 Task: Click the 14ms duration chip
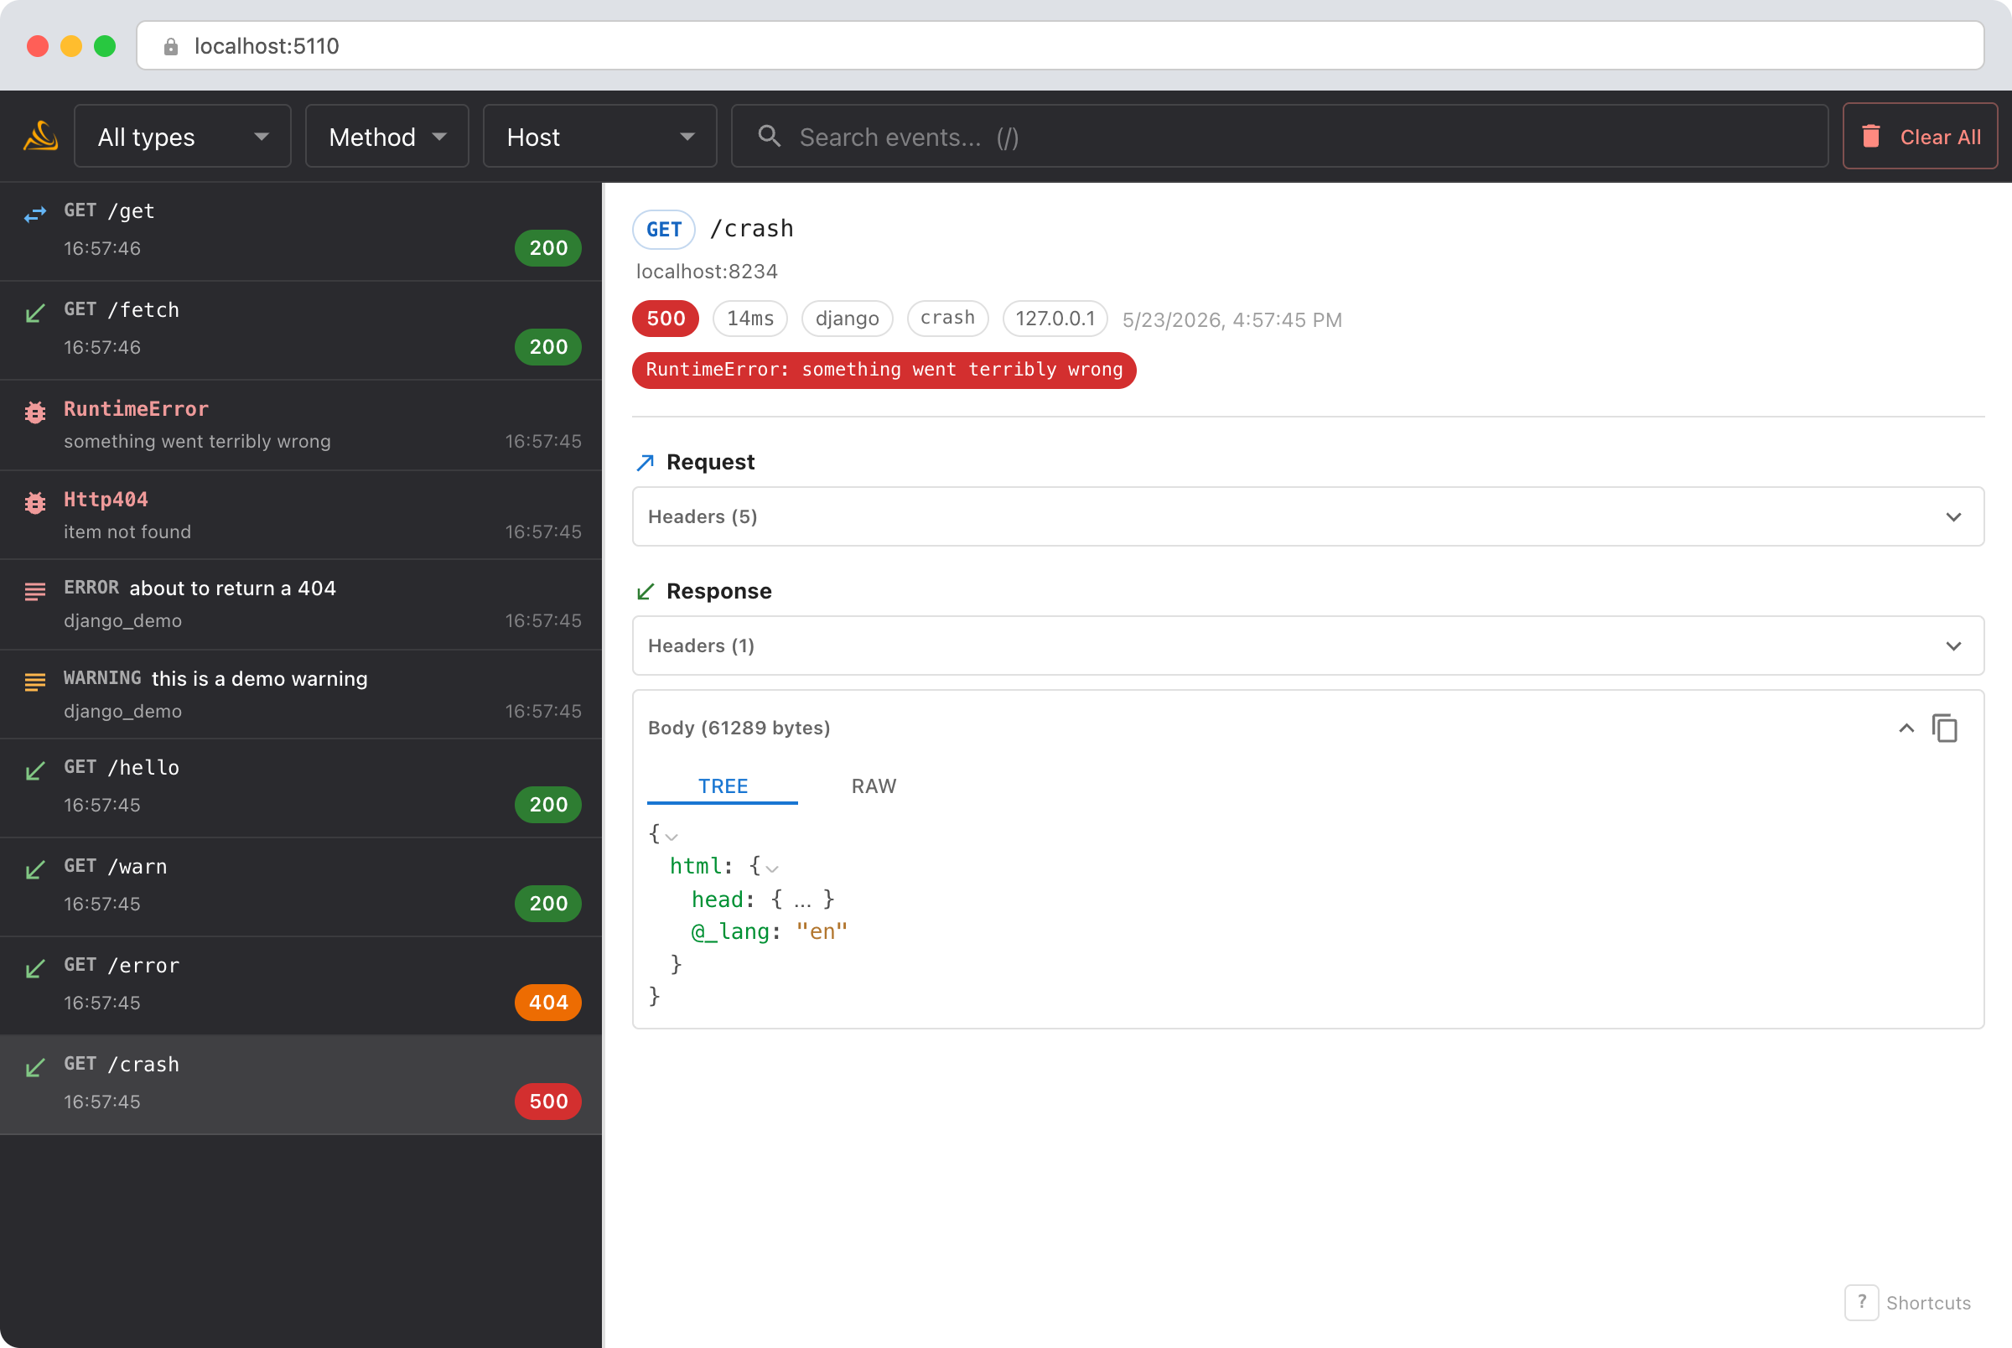pyautogui.click(x=750, y=319)
